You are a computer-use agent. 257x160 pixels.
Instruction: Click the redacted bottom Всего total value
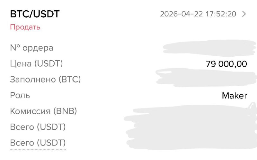point(191,142)
